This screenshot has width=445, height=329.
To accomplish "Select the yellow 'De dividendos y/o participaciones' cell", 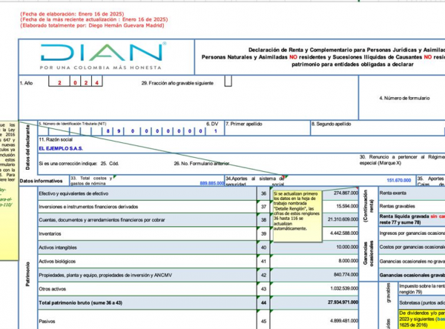I will coord(422,319).
